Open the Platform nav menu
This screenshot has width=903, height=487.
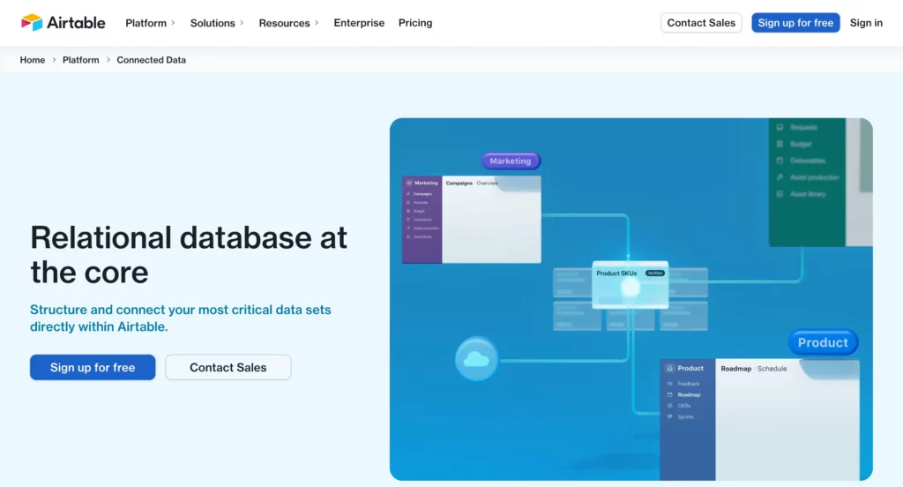146,23
